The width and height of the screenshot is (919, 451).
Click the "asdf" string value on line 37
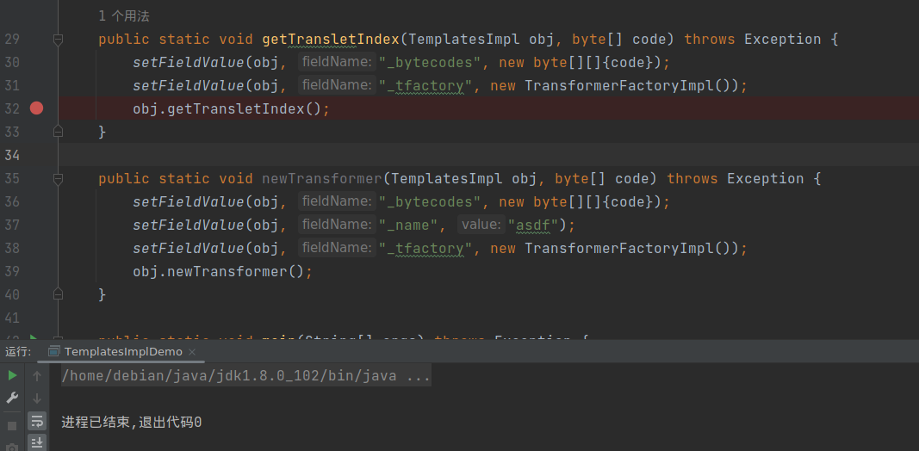pyautogui.click(x=535, y=225)
